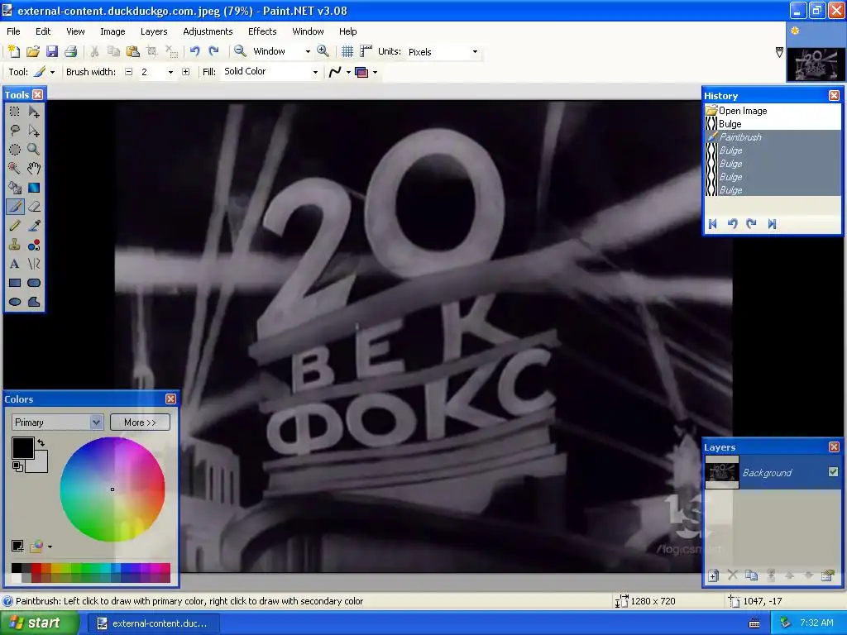Click the Add New Layer icon
847x635 pixels.
tap(713, 575)
